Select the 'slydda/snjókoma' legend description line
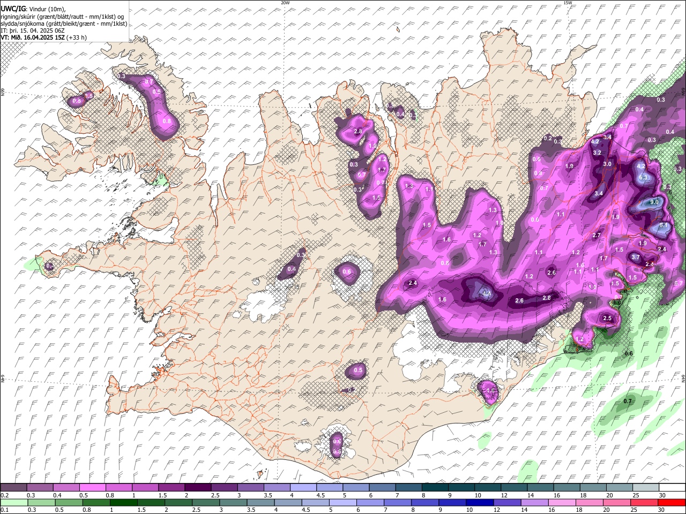Screen dimensions: 686x514 tap(64, 24)
